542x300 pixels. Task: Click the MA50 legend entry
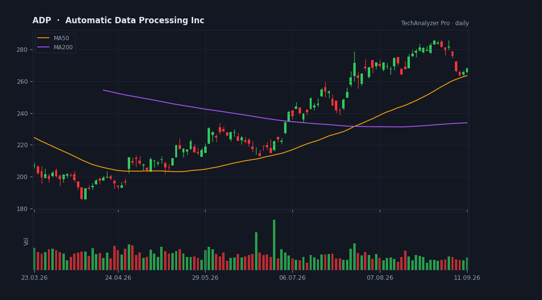pos(53,38)
